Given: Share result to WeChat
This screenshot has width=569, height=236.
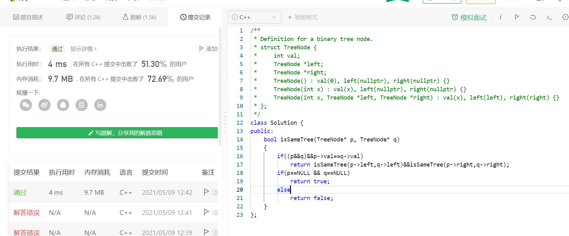Looking at the screenshot, I should (26, 105).
